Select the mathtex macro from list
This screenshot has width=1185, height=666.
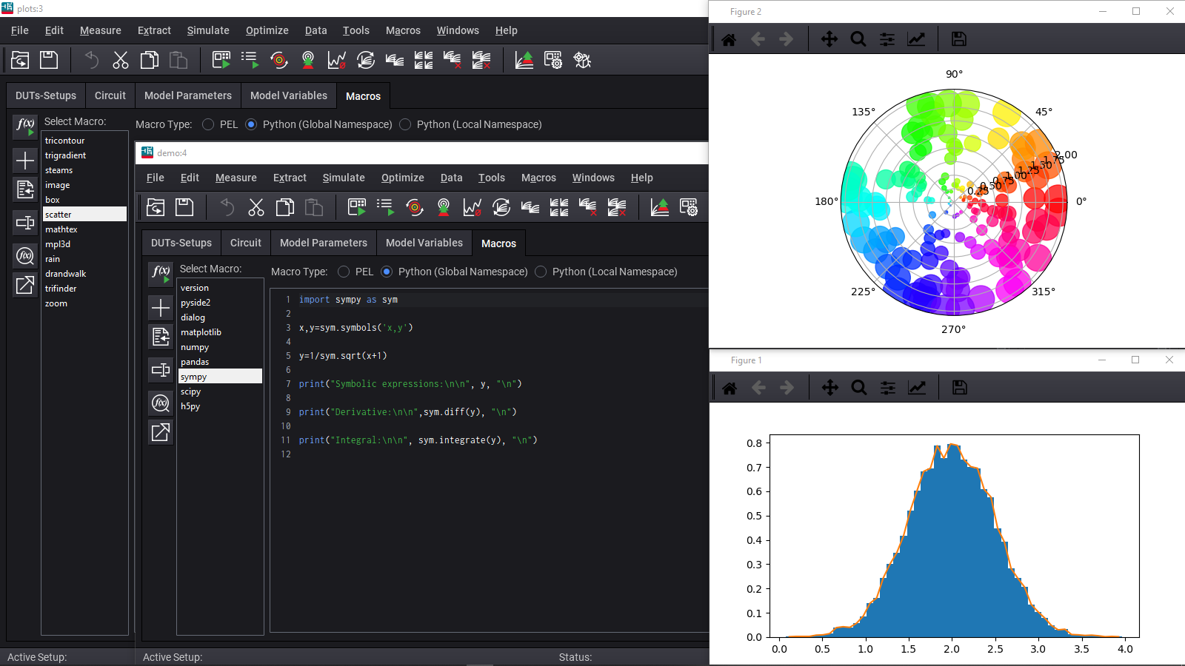61,229
